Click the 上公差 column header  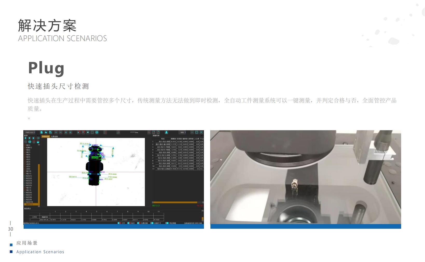pyautogui.click(x=197, y=139)
